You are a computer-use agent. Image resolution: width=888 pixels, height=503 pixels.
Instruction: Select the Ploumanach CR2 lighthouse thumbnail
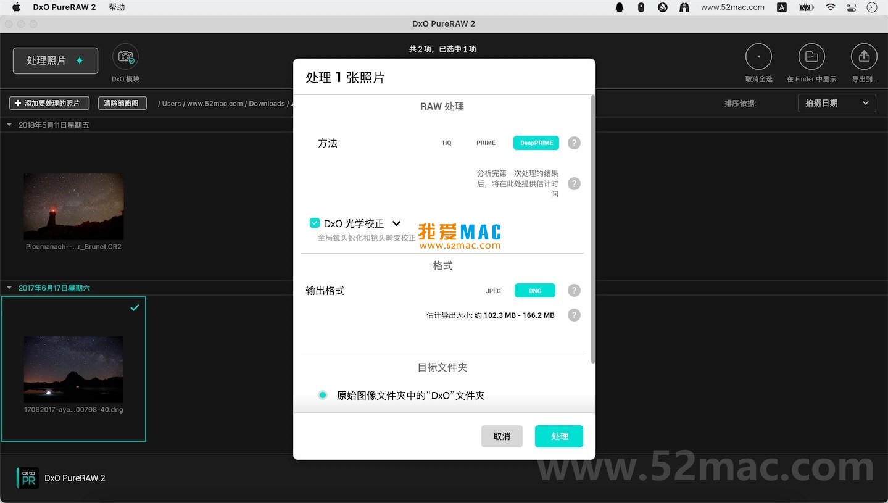[x=73, y=206]
